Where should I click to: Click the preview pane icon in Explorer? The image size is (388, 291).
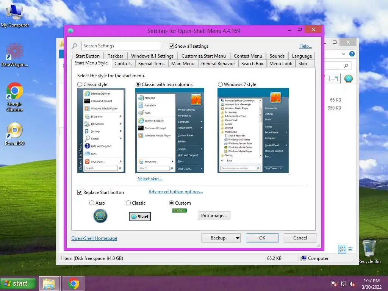pos(333,79)
